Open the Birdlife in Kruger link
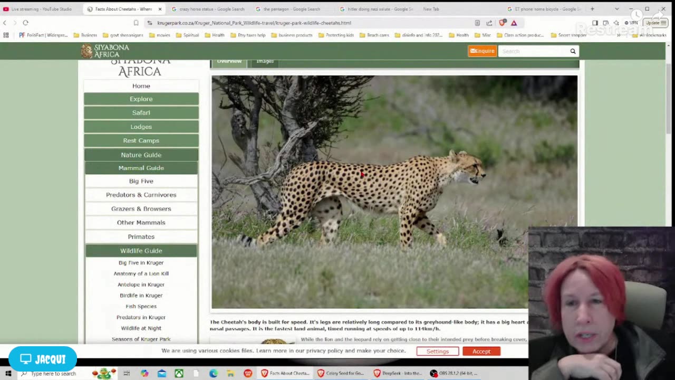The height and width of the screenshot is (380, 675). tap(141, 296)
